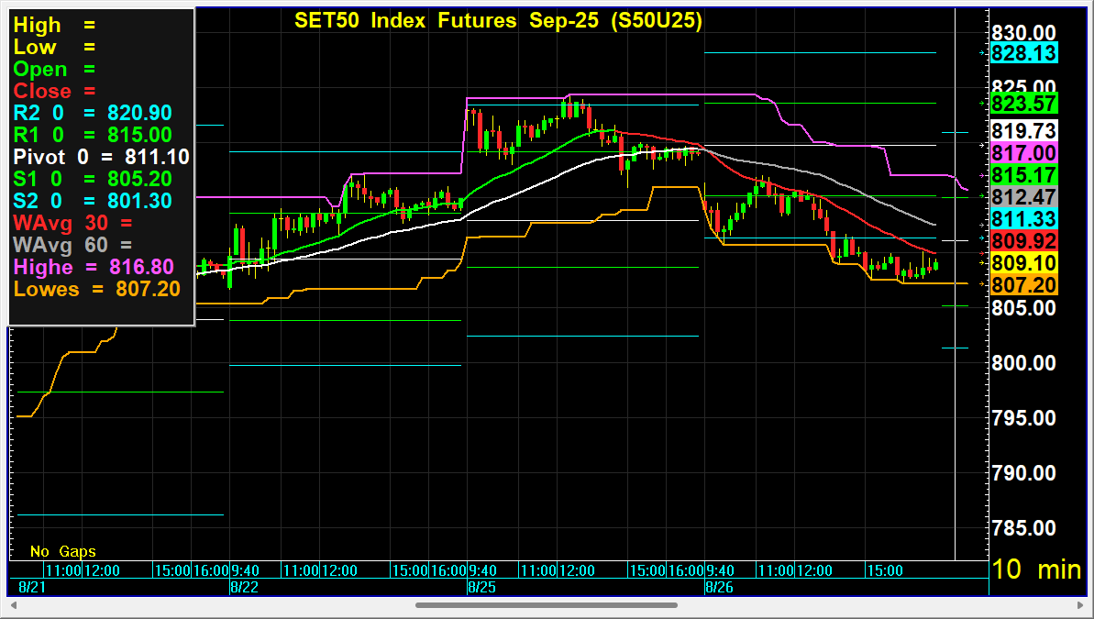The image size is (1094, 619).
Task: Click the 790.00 price axis label
Action: coord(1023,473)
